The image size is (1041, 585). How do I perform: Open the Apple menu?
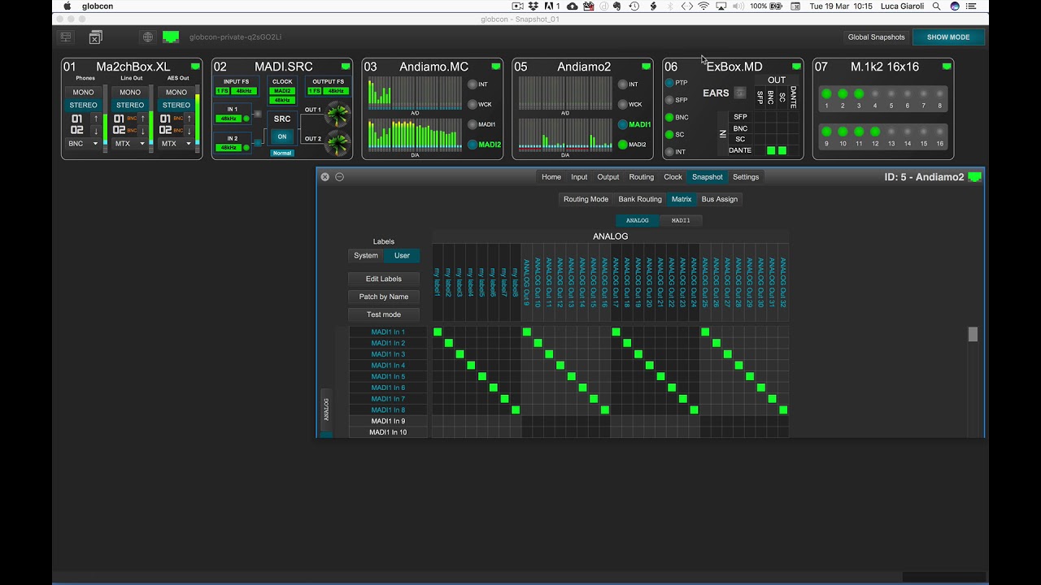tap(68, 6)
